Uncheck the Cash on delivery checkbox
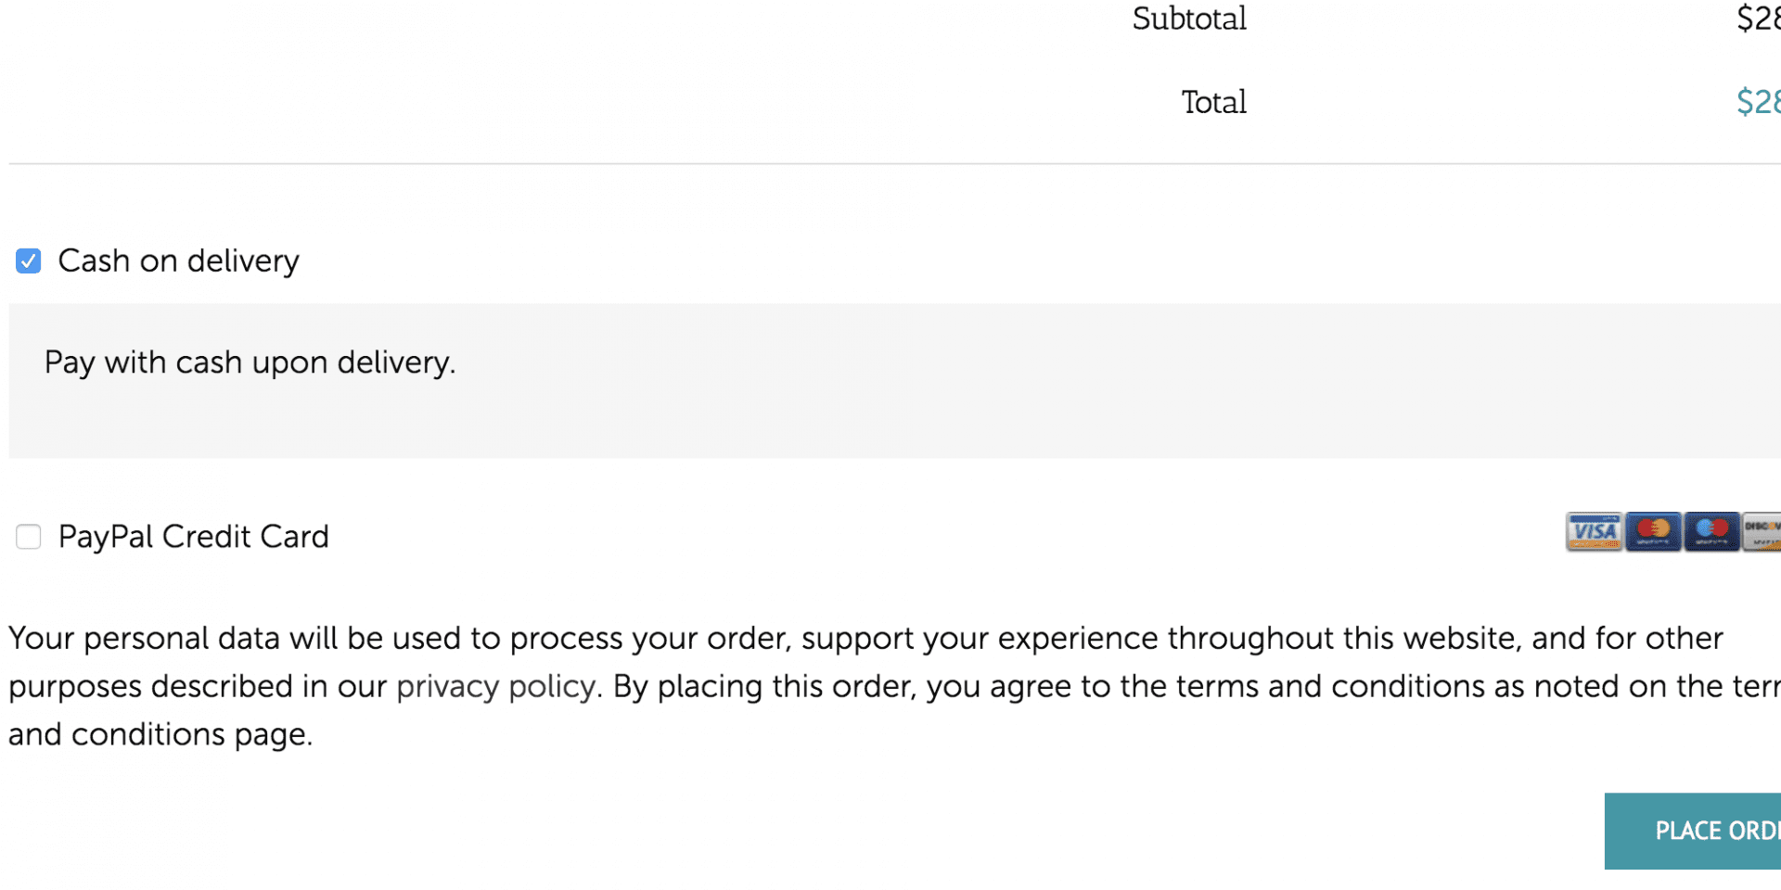Screen dimensions: 1781x890 [29, 261]
